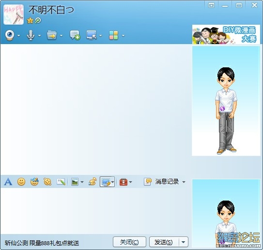Image resolution: width=263 pixels, height=250 pixels.
Task: Click the 关闭(C) close button
Action: pyautogui.click(x=129, y=242)
